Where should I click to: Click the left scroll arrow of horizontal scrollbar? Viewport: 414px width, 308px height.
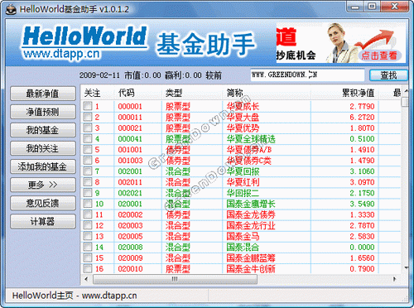[x=86, y=279]
